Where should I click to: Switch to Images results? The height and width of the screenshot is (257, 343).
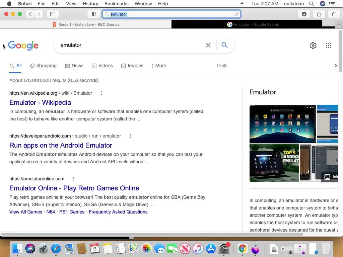point(132,66)
